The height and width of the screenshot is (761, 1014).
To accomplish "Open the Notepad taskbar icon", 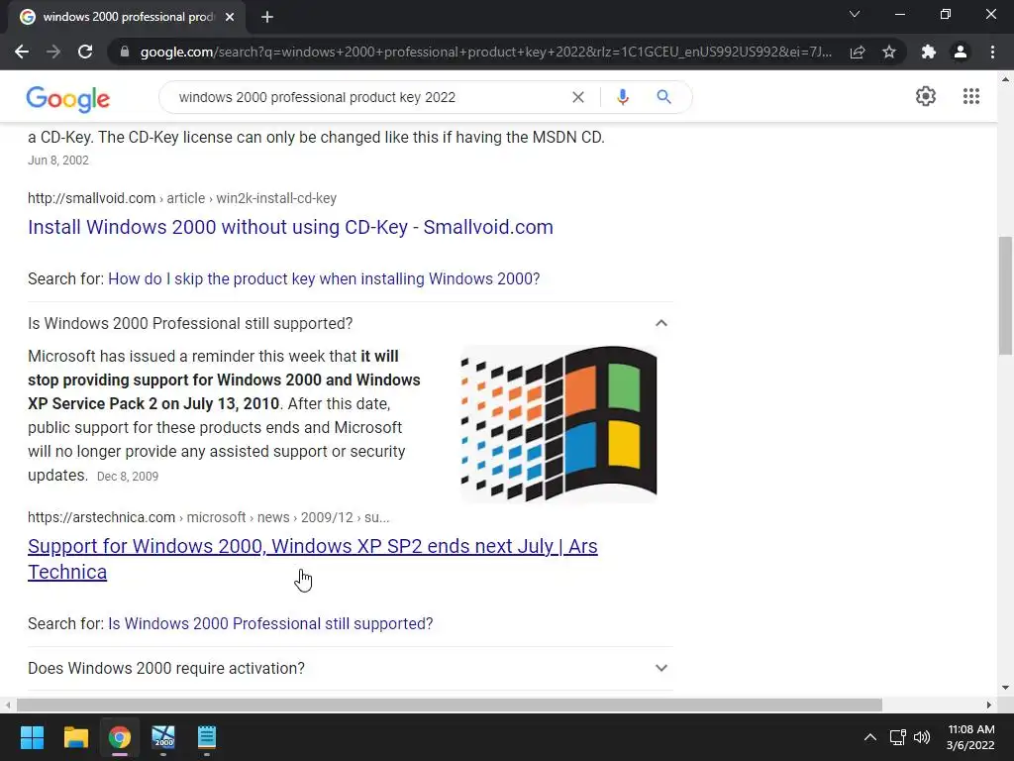I will [206, 737].
